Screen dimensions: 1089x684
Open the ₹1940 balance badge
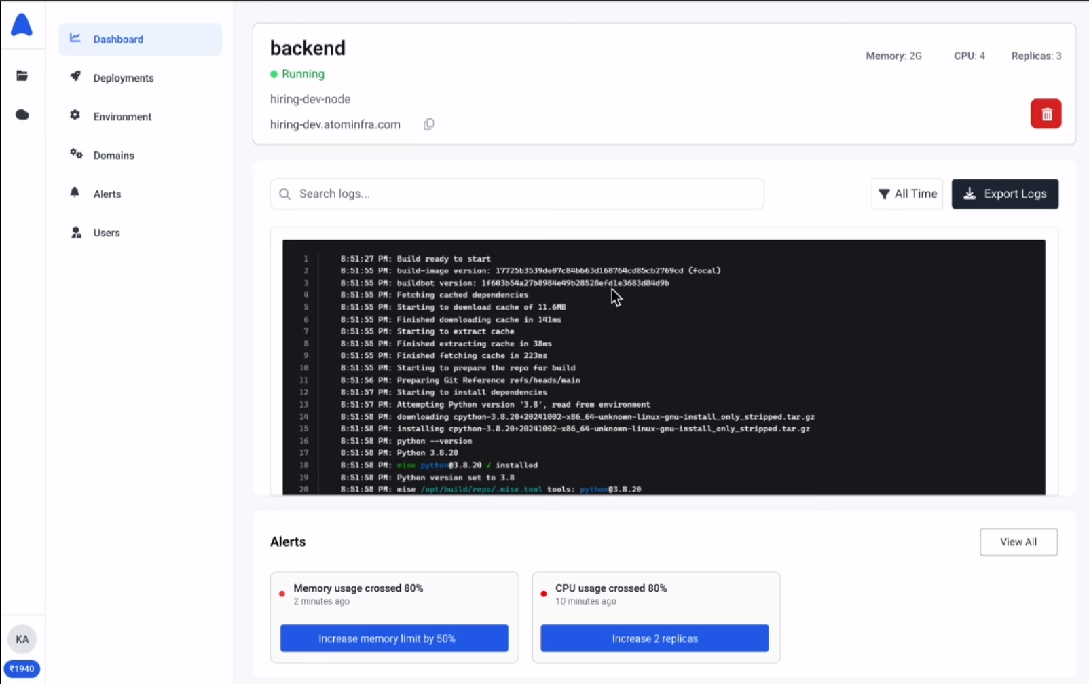point(22,669)
